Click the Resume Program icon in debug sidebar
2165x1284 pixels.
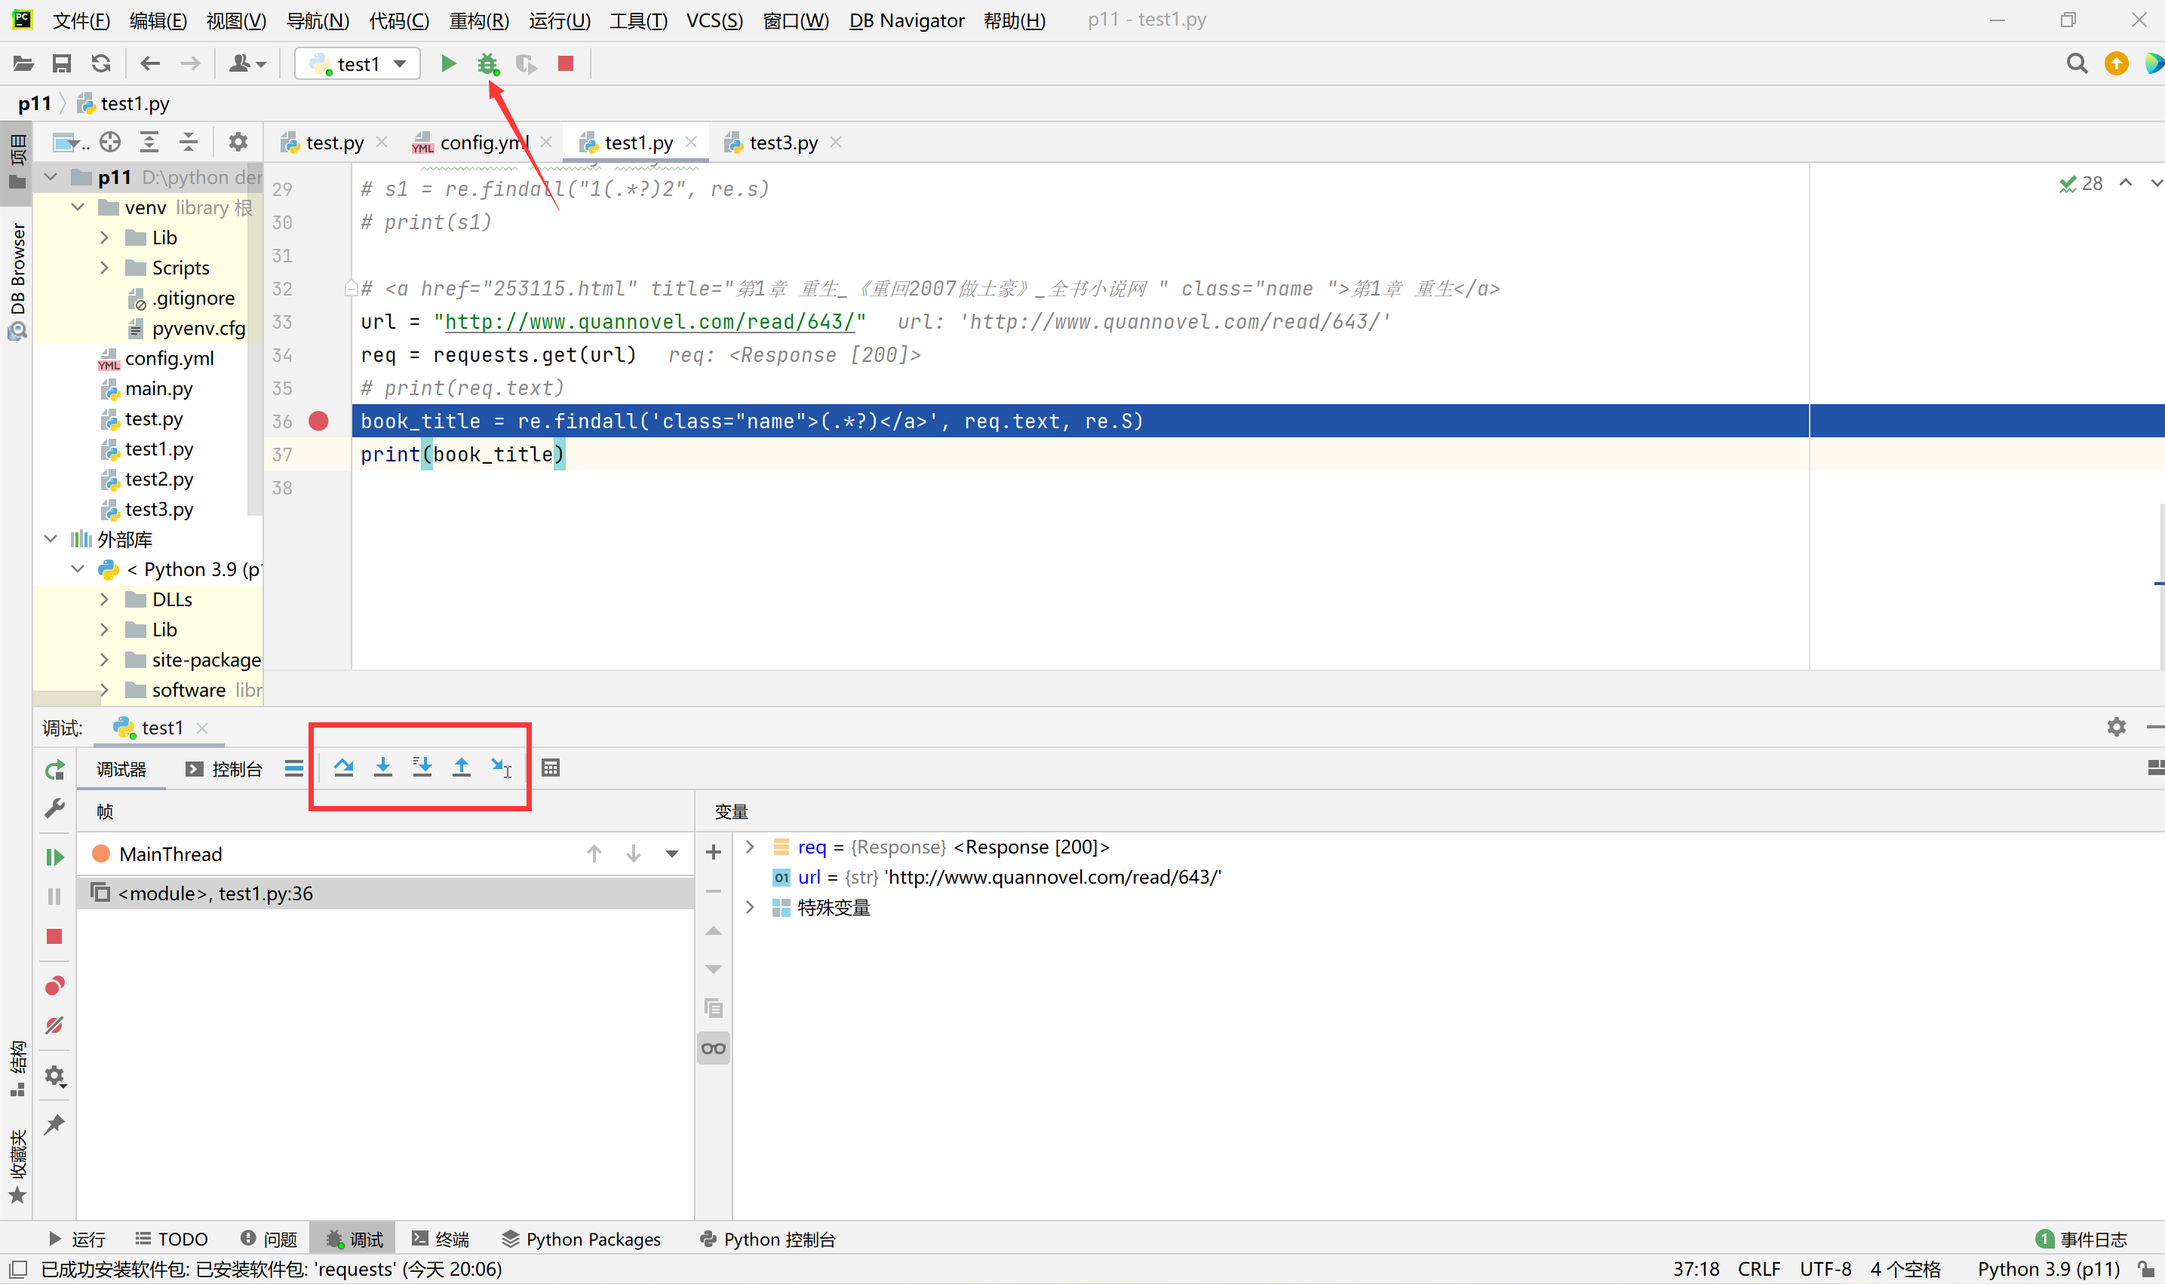(x=54, y=857)
